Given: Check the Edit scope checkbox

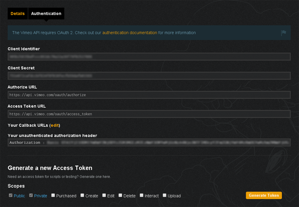Looking at the screenshot, I should pos(104,195).
